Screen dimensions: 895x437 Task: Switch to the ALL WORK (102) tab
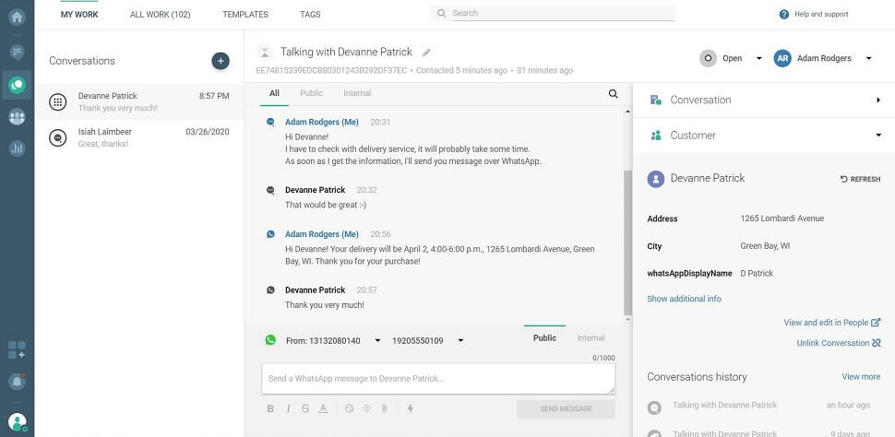click(x=161, y=15)
